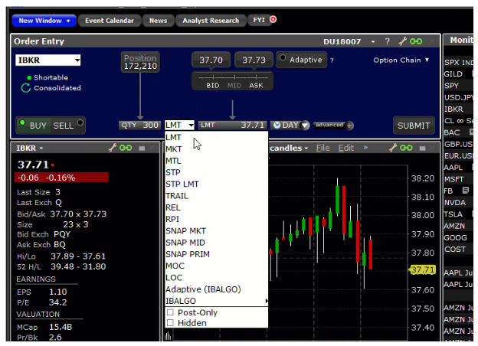Select MSFT in the Monitor list

pyautogui.click(x=454, y=179)
